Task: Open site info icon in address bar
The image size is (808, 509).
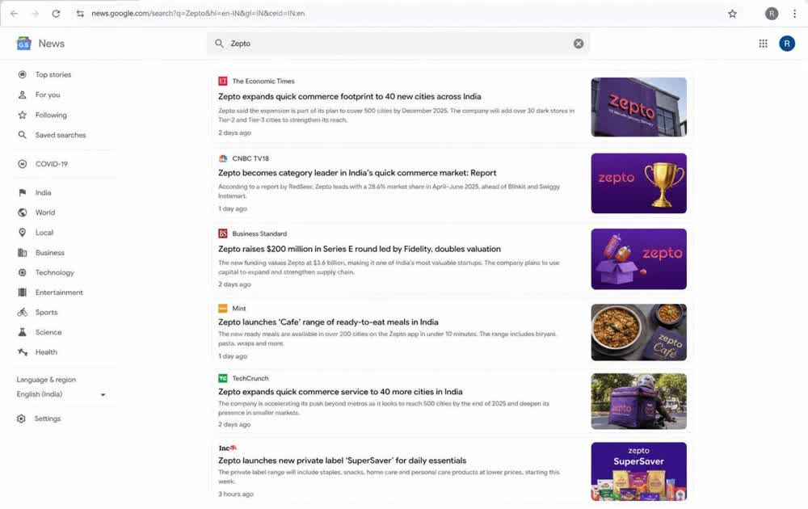Action: (x=80, y=14)
